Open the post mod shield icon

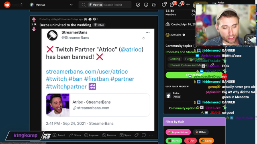[x=144, y=135]
